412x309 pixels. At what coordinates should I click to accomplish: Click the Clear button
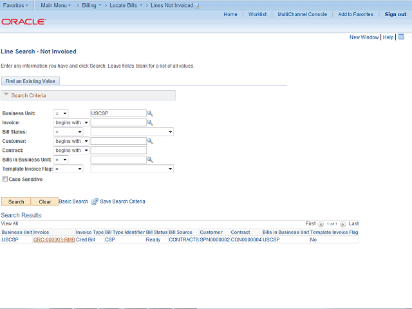click(x=45, y=201)
